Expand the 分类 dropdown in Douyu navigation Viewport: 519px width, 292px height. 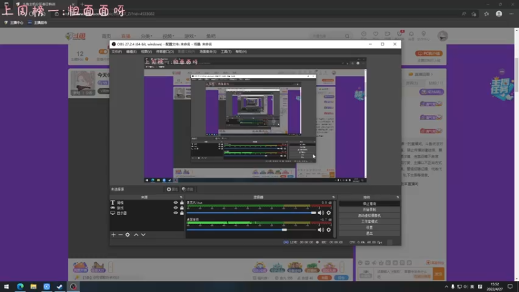click(x=147, y=36)
